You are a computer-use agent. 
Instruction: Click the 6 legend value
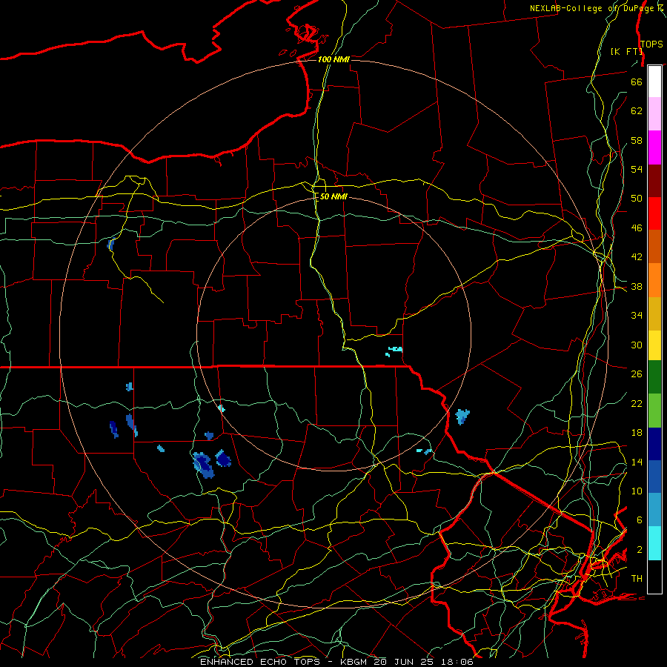[x=640, y=520]
